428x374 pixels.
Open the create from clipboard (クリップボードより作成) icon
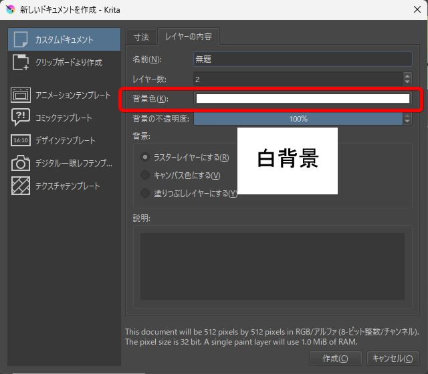pyautogui.click(x=21, y=62)
